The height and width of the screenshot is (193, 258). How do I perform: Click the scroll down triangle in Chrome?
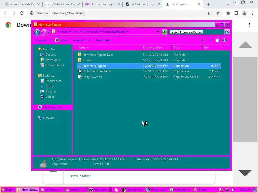245,173
